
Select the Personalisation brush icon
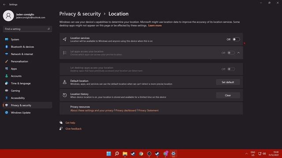point(7,61)
